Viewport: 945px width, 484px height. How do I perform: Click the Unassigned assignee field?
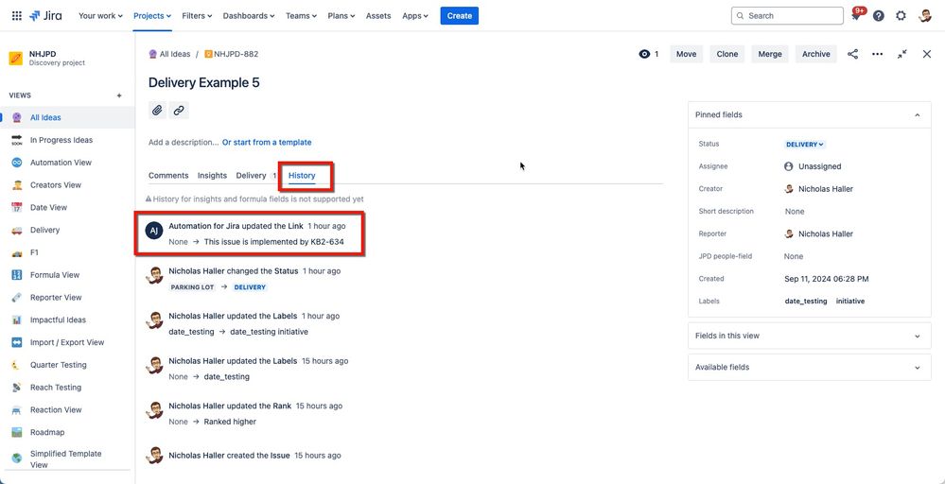coord(813,166)
